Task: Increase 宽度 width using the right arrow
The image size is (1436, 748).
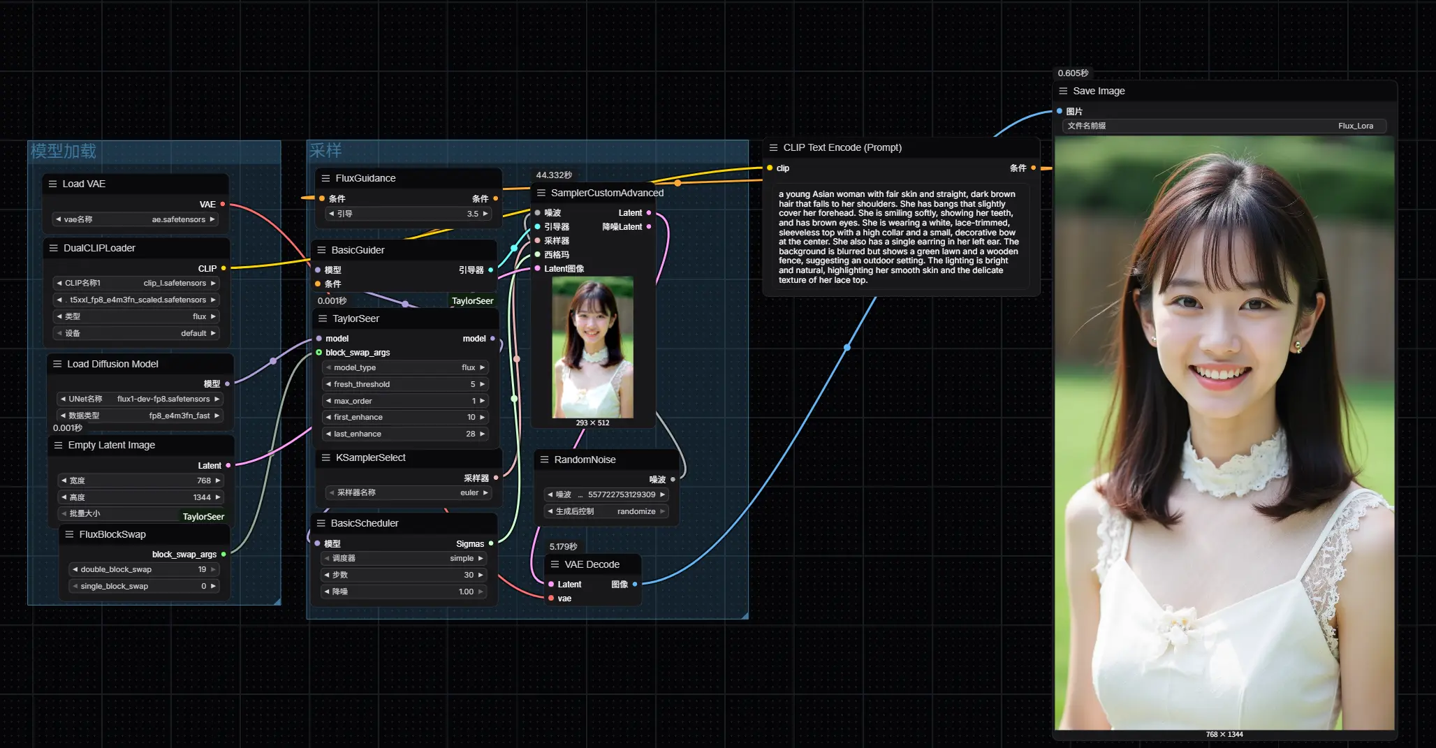Action: 218,481
